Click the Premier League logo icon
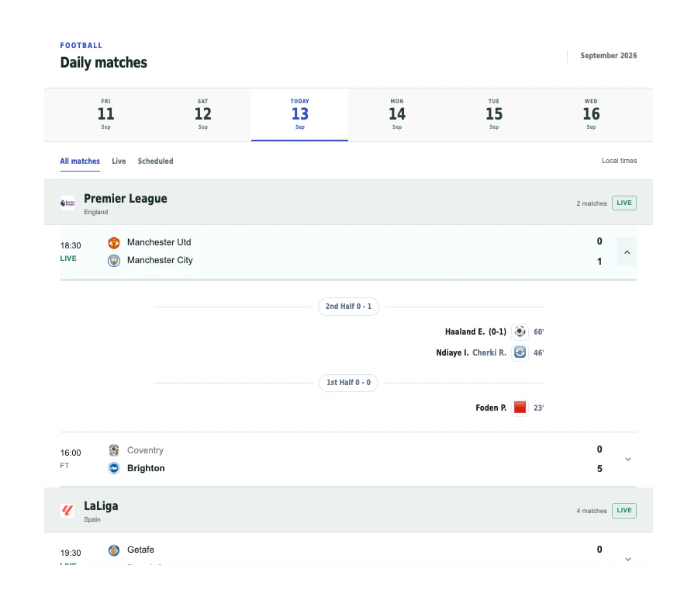 pos(67,203)
